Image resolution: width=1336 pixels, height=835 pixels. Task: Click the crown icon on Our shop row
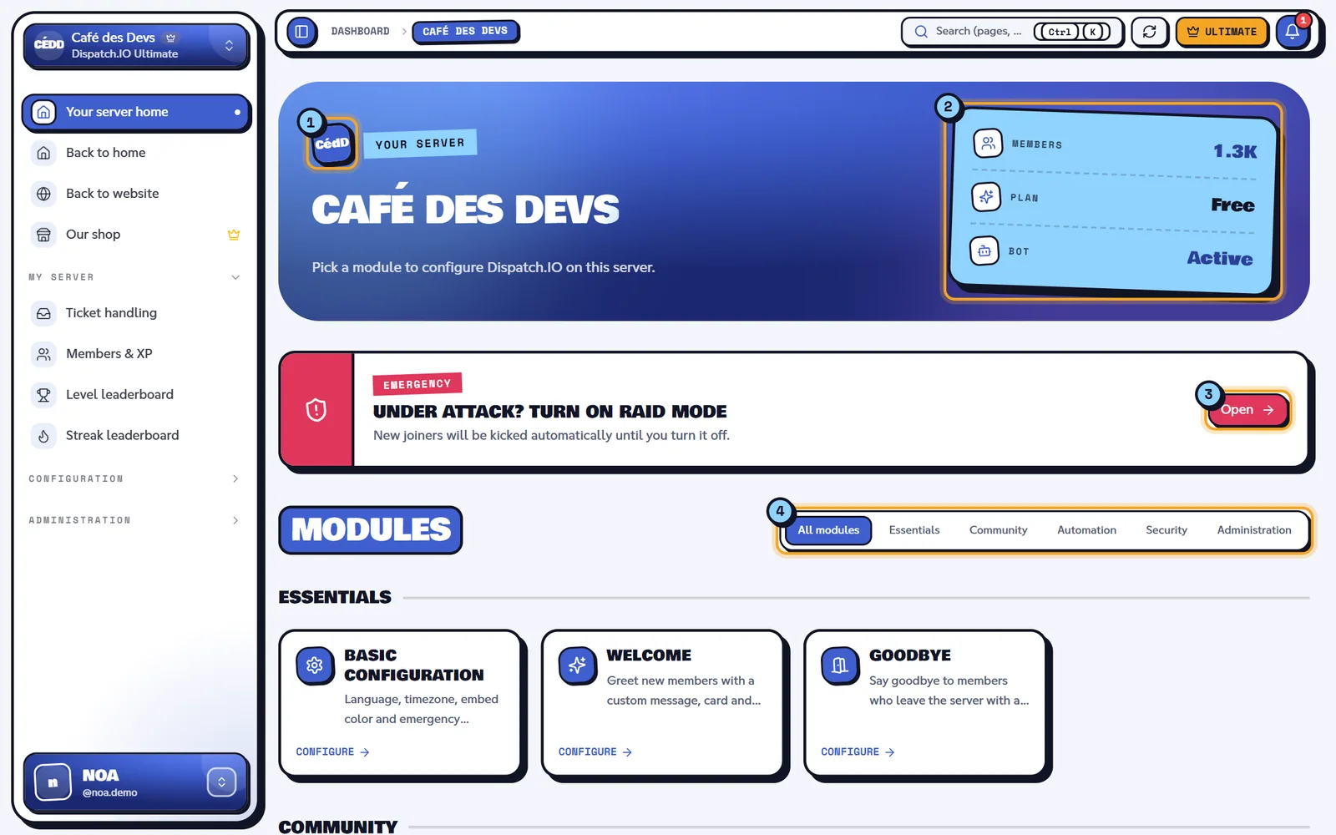pyautogui.click(x=234, y=235)
